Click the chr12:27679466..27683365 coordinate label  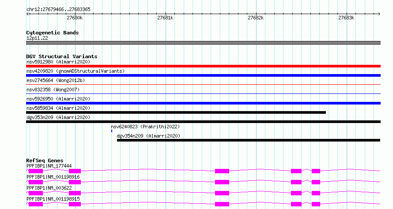coord(58,9)
